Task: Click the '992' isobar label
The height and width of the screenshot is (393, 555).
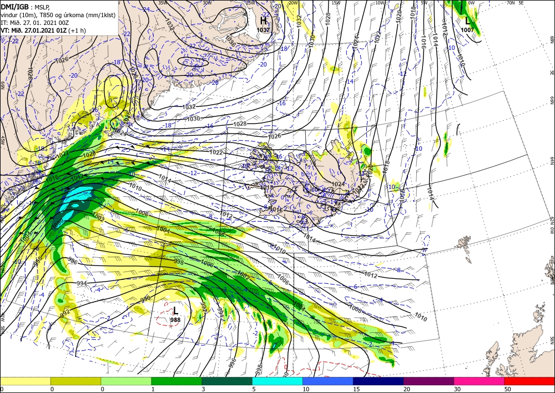Action: click(x=65, y=314)
